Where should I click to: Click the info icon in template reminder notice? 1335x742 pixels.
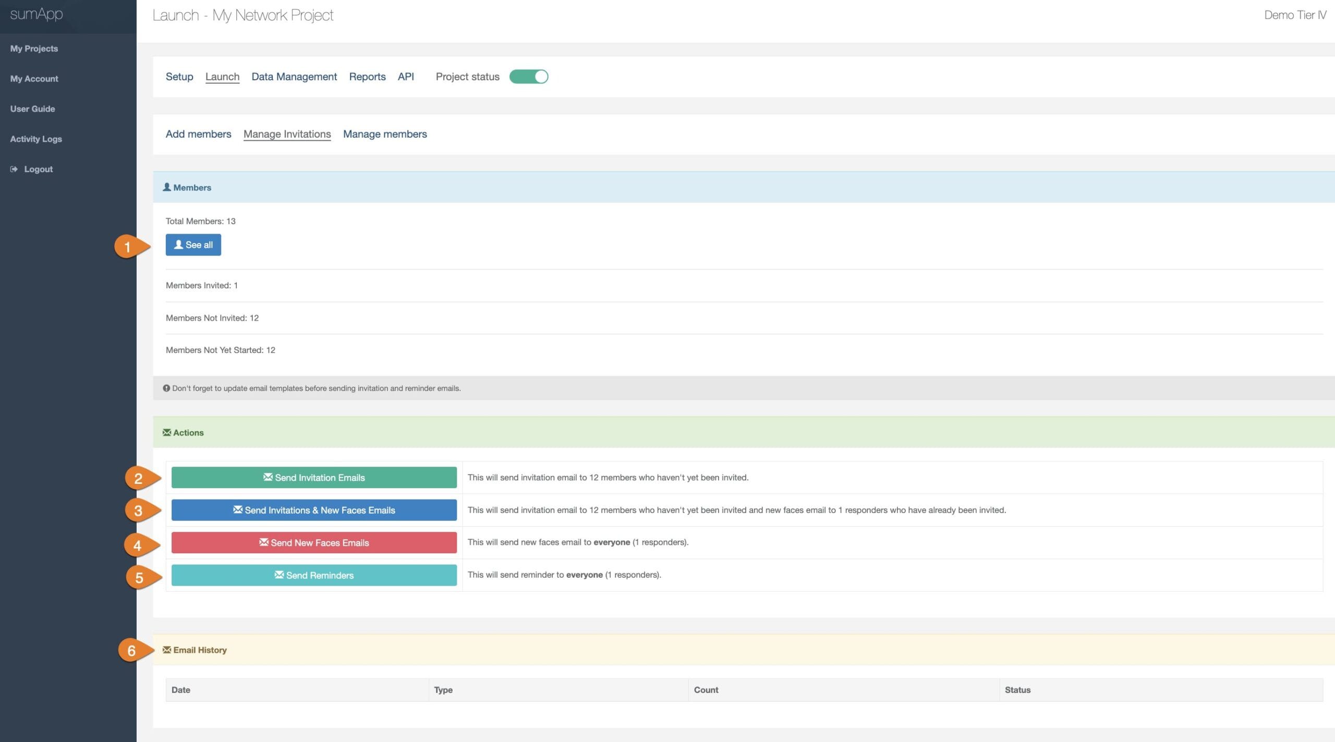click(x=166, y=388)
